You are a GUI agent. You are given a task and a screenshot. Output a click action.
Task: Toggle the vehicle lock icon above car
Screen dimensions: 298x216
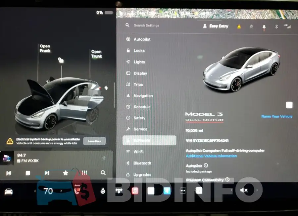pos(61,60)
